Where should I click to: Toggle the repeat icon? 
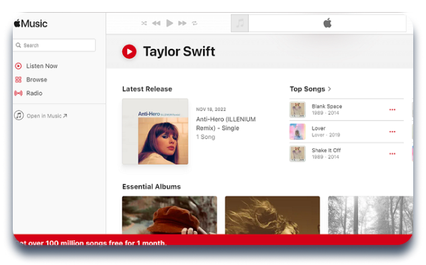click(x=195, y=23)
